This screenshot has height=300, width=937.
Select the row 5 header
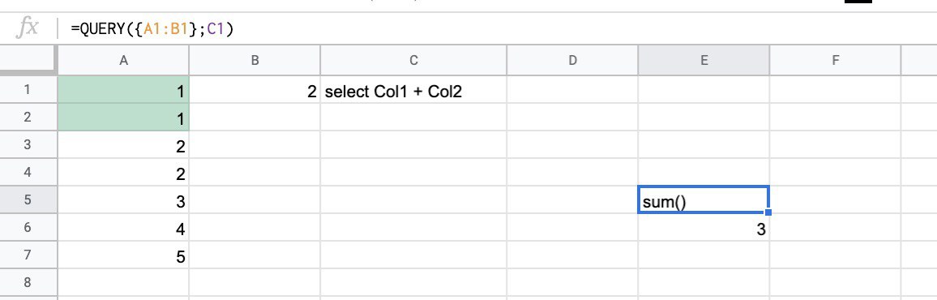point(28,199)
